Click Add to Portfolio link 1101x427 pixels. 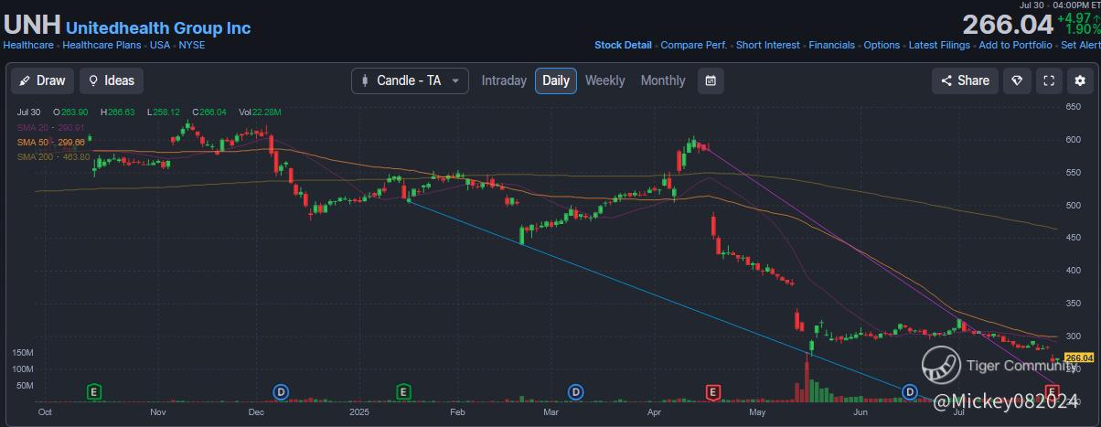[x=1015, y=45]
